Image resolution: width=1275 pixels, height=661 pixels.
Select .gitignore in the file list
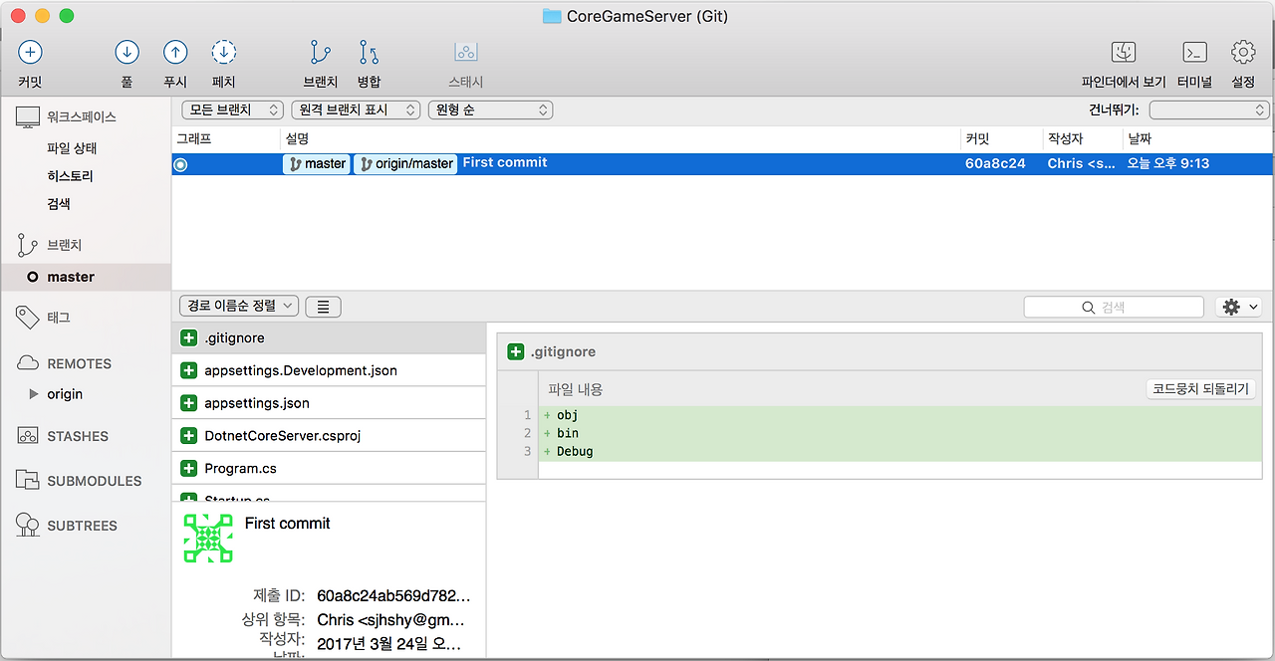pyautogui.click(x=329, y=338)
